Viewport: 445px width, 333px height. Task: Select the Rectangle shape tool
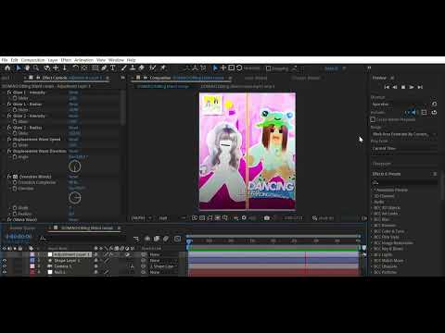(95, 68)
